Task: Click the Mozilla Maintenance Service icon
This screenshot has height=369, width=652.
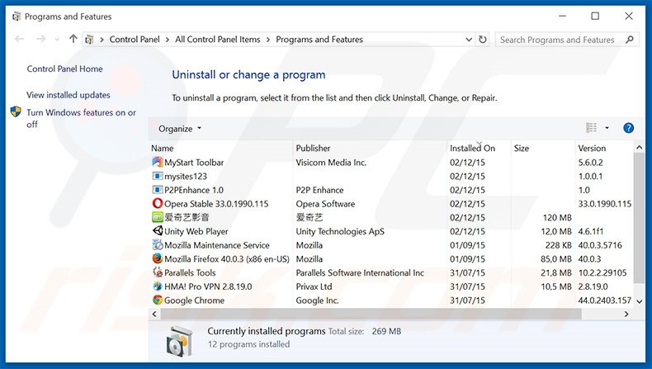Action: (x=157, y=244)
